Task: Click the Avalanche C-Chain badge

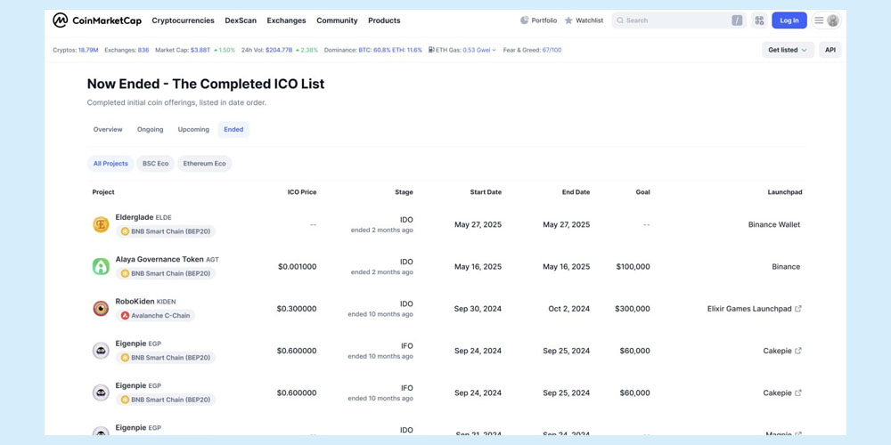Action: 155,316
